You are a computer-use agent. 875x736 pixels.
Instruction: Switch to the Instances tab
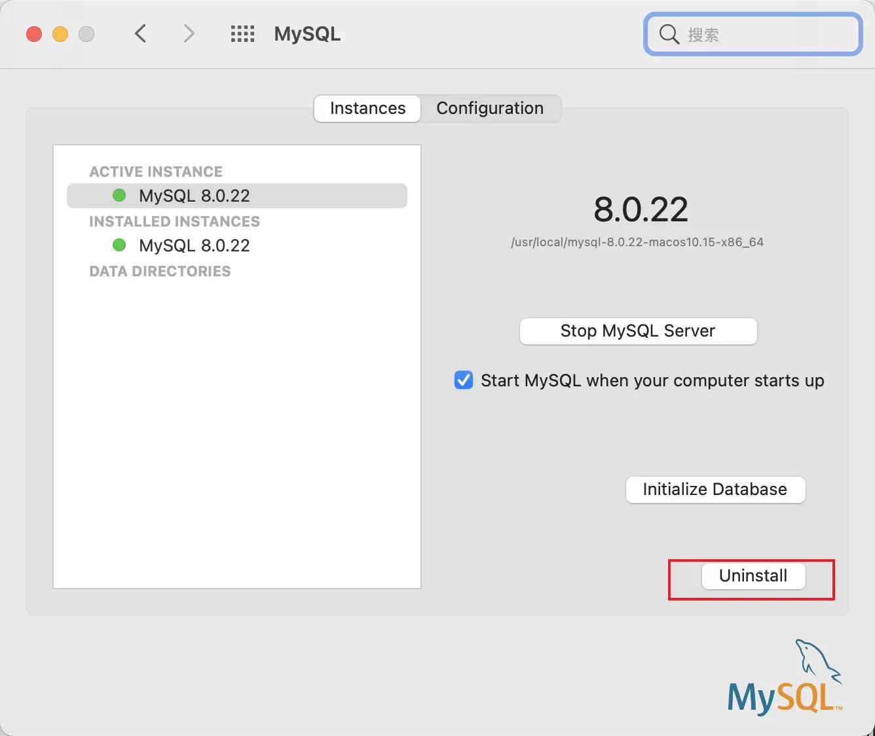[x=367, y=108]
